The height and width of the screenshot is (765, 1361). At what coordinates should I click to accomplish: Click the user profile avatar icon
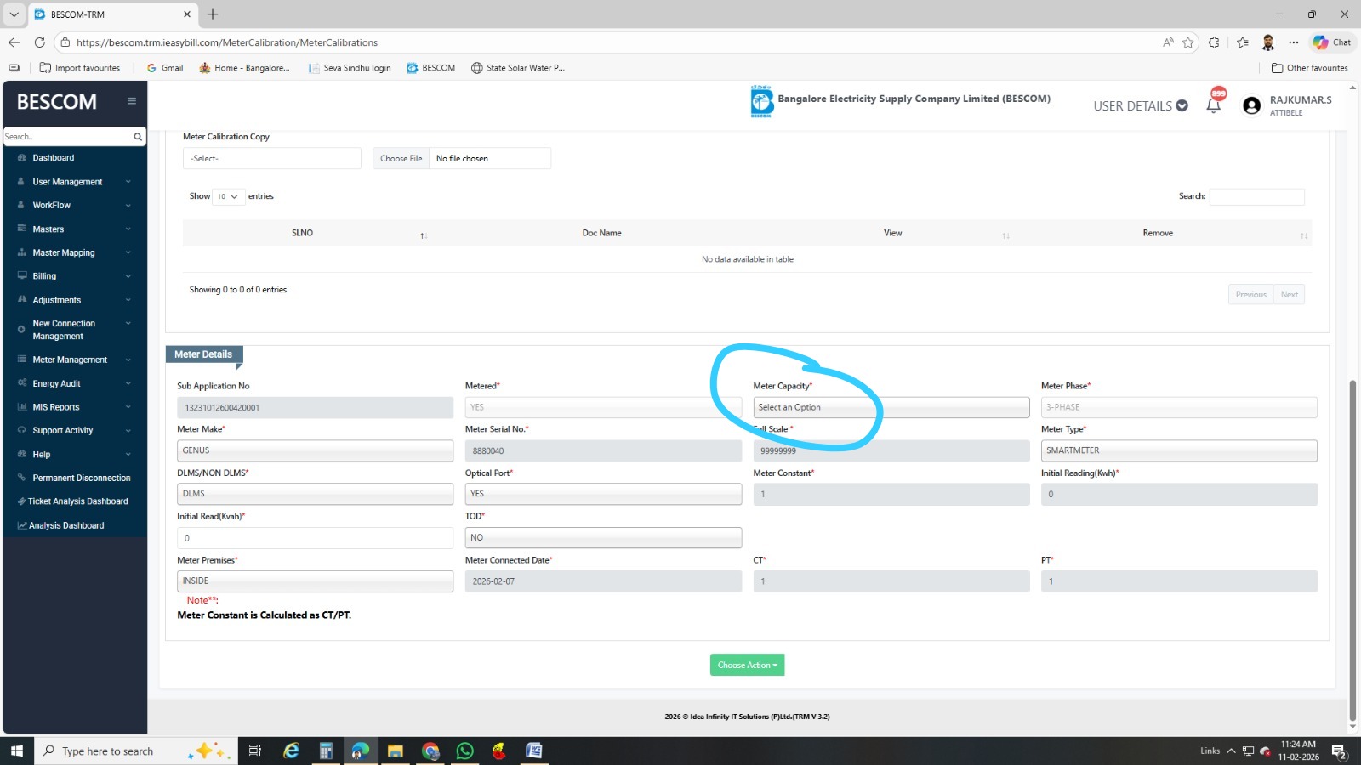pos(1251,105)
